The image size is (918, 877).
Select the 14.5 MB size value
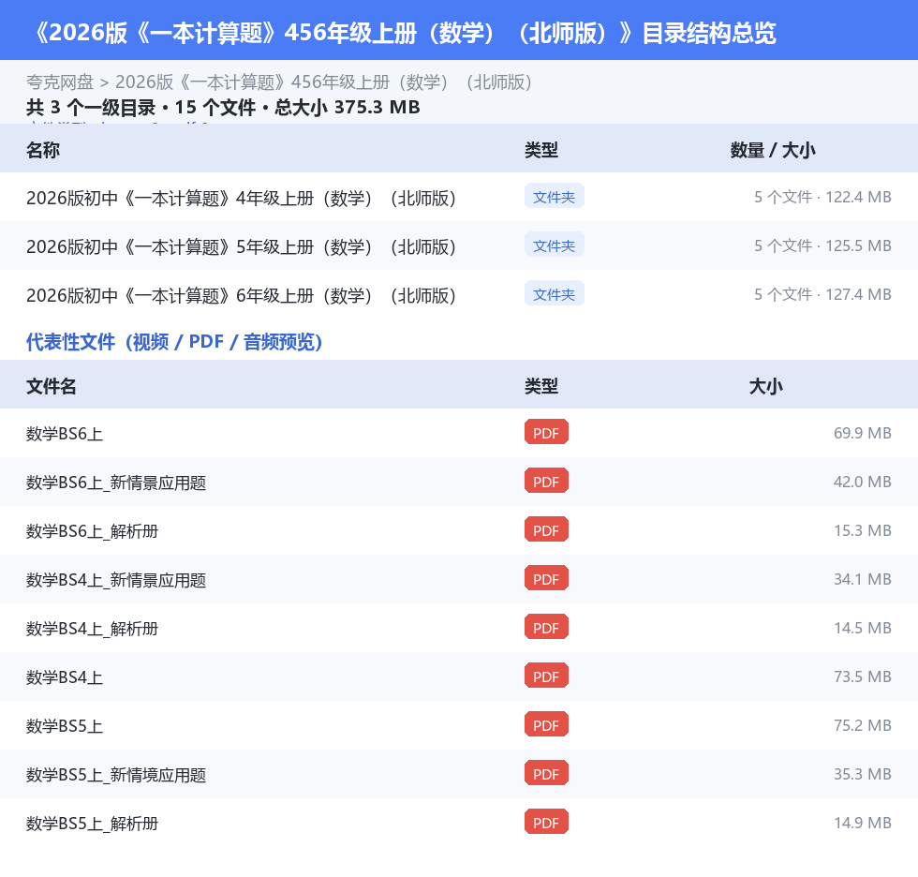[863, 628]
